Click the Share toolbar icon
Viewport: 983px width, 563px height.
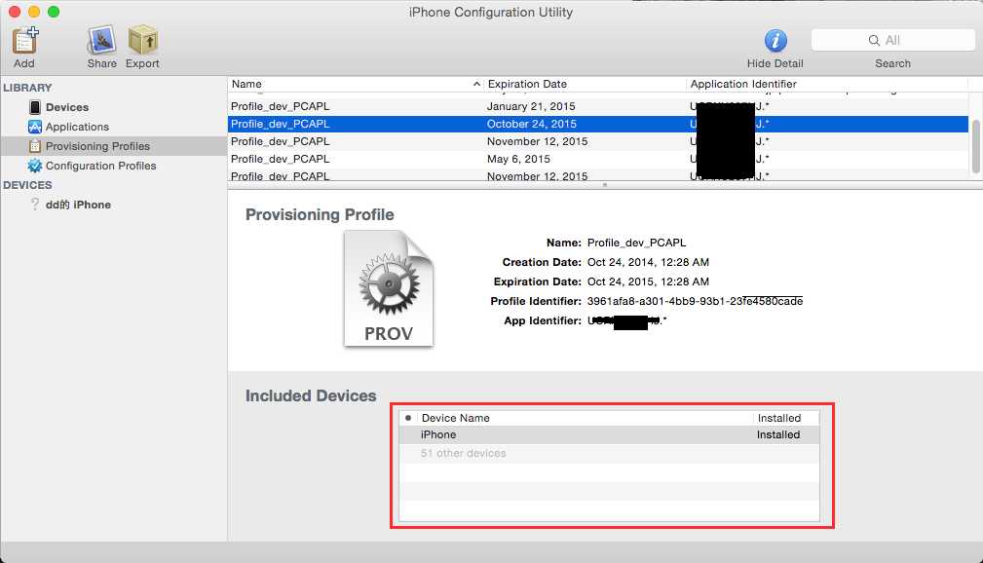click(x=101, y=41)
